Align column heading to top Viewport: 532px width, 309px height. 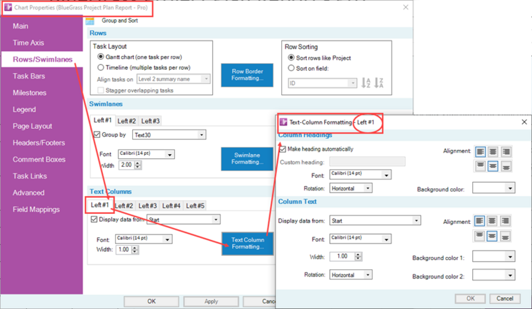click(480, 166)
